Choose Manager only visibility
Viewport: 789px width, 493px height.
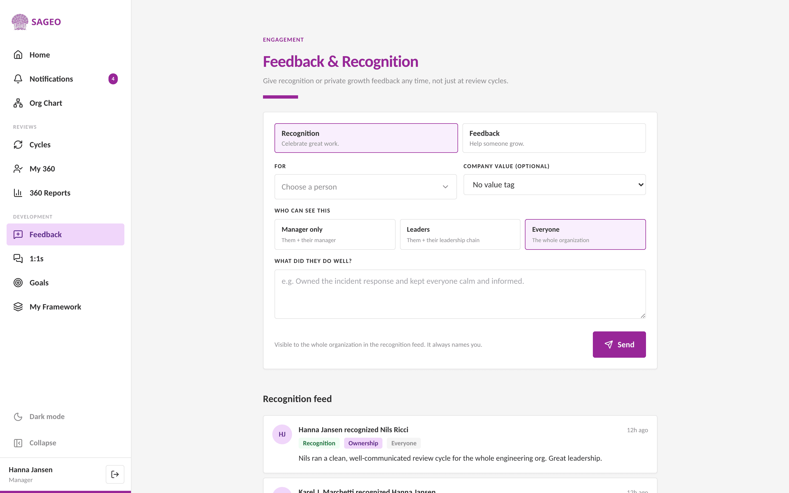335,234
